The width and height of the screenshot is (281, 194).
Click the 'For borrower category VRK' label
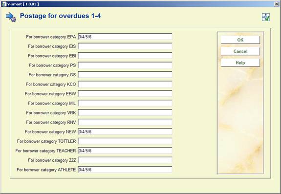point(51,113)
